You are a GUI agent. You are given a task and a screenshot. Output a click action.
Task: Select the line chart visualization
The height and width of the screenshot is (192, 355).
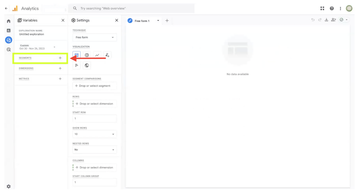[x=97, y=55]
